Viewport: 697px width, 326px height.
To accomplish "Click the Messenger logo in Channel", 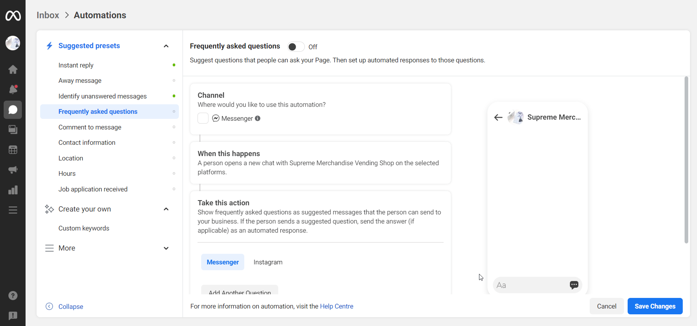I will pos(216,118).
